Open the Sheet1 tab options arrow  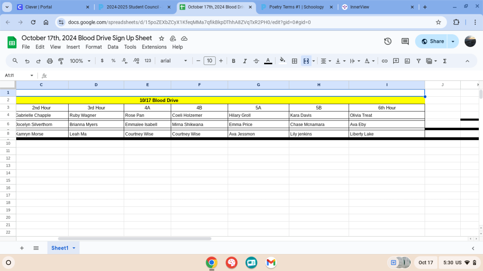pyautogui.click(x=74, y=248)
